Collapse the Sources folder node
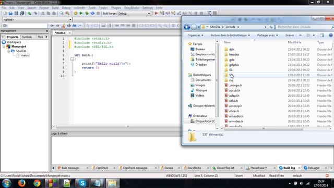This screenshot has width=334, height=188. pos(8,51)
